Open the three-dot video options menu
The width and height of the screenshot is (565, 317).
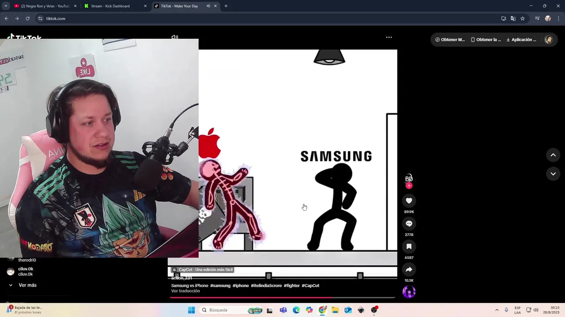click(x=389, y=37)
